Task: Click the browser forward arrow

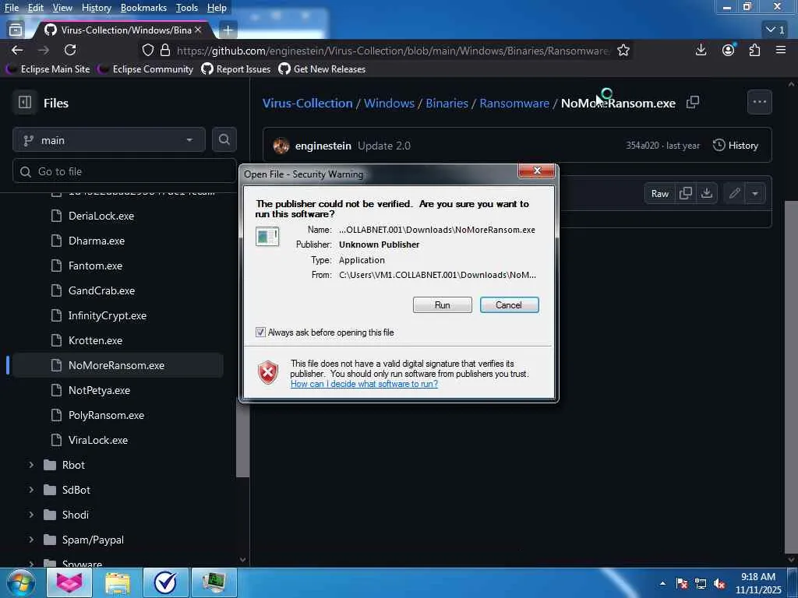Action: point(44,50)
